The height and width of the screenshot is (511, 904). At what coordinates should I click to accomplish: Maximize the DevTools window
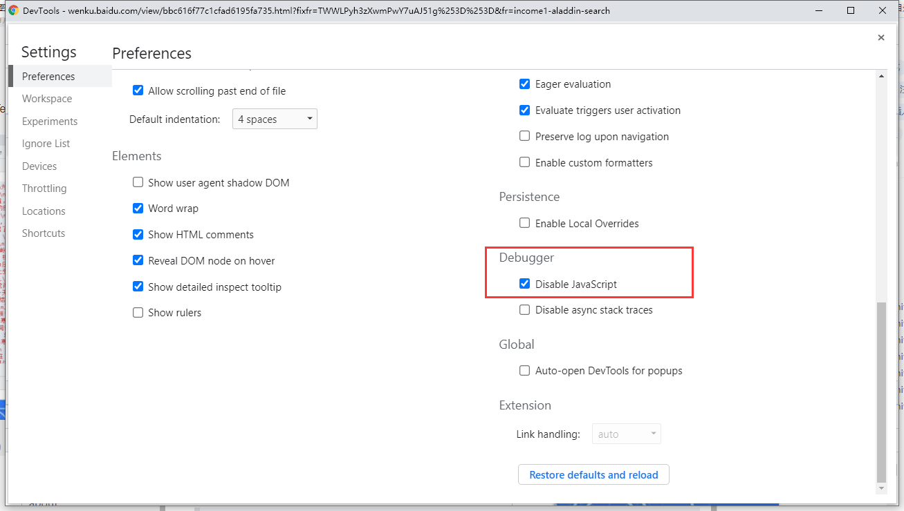click(851, 10)
